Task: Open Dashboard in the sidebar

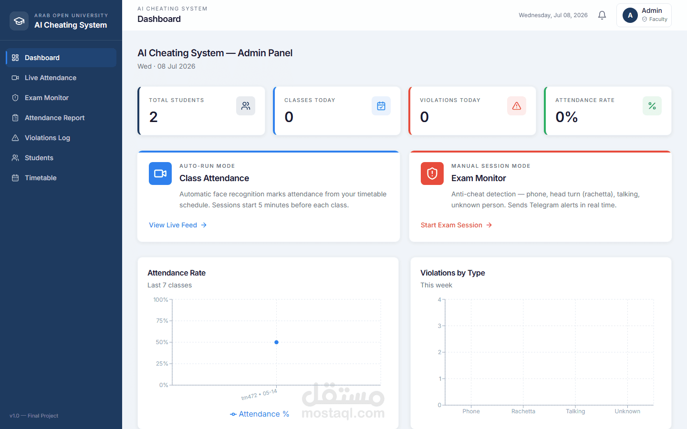Action: tap(61, 58)
